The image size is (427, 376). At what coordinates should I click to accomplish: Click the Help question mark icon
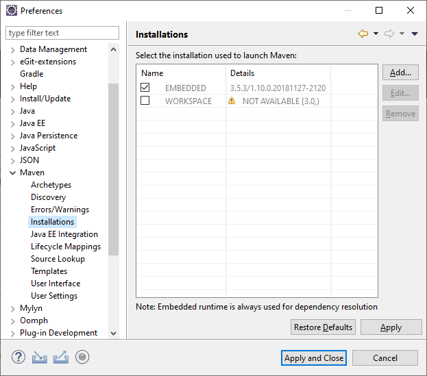click(19, 357)
